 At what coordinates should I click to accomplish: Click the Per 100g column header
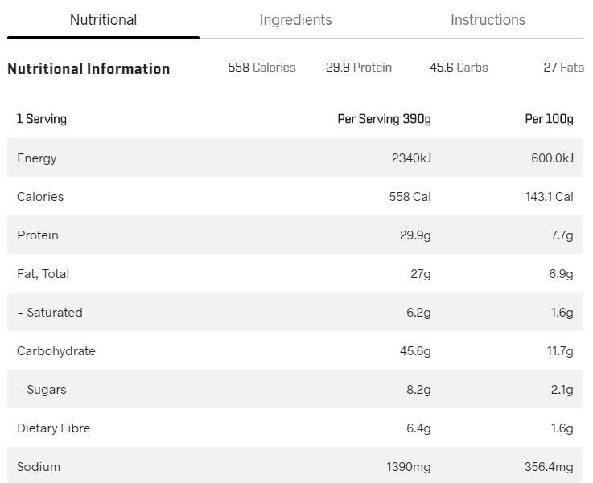tap(549, 119)
